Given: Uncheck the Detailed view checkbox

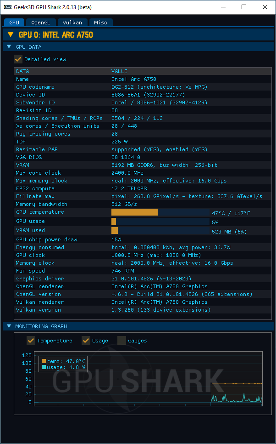Looking at the screenshot, I should tap(18, 59).
